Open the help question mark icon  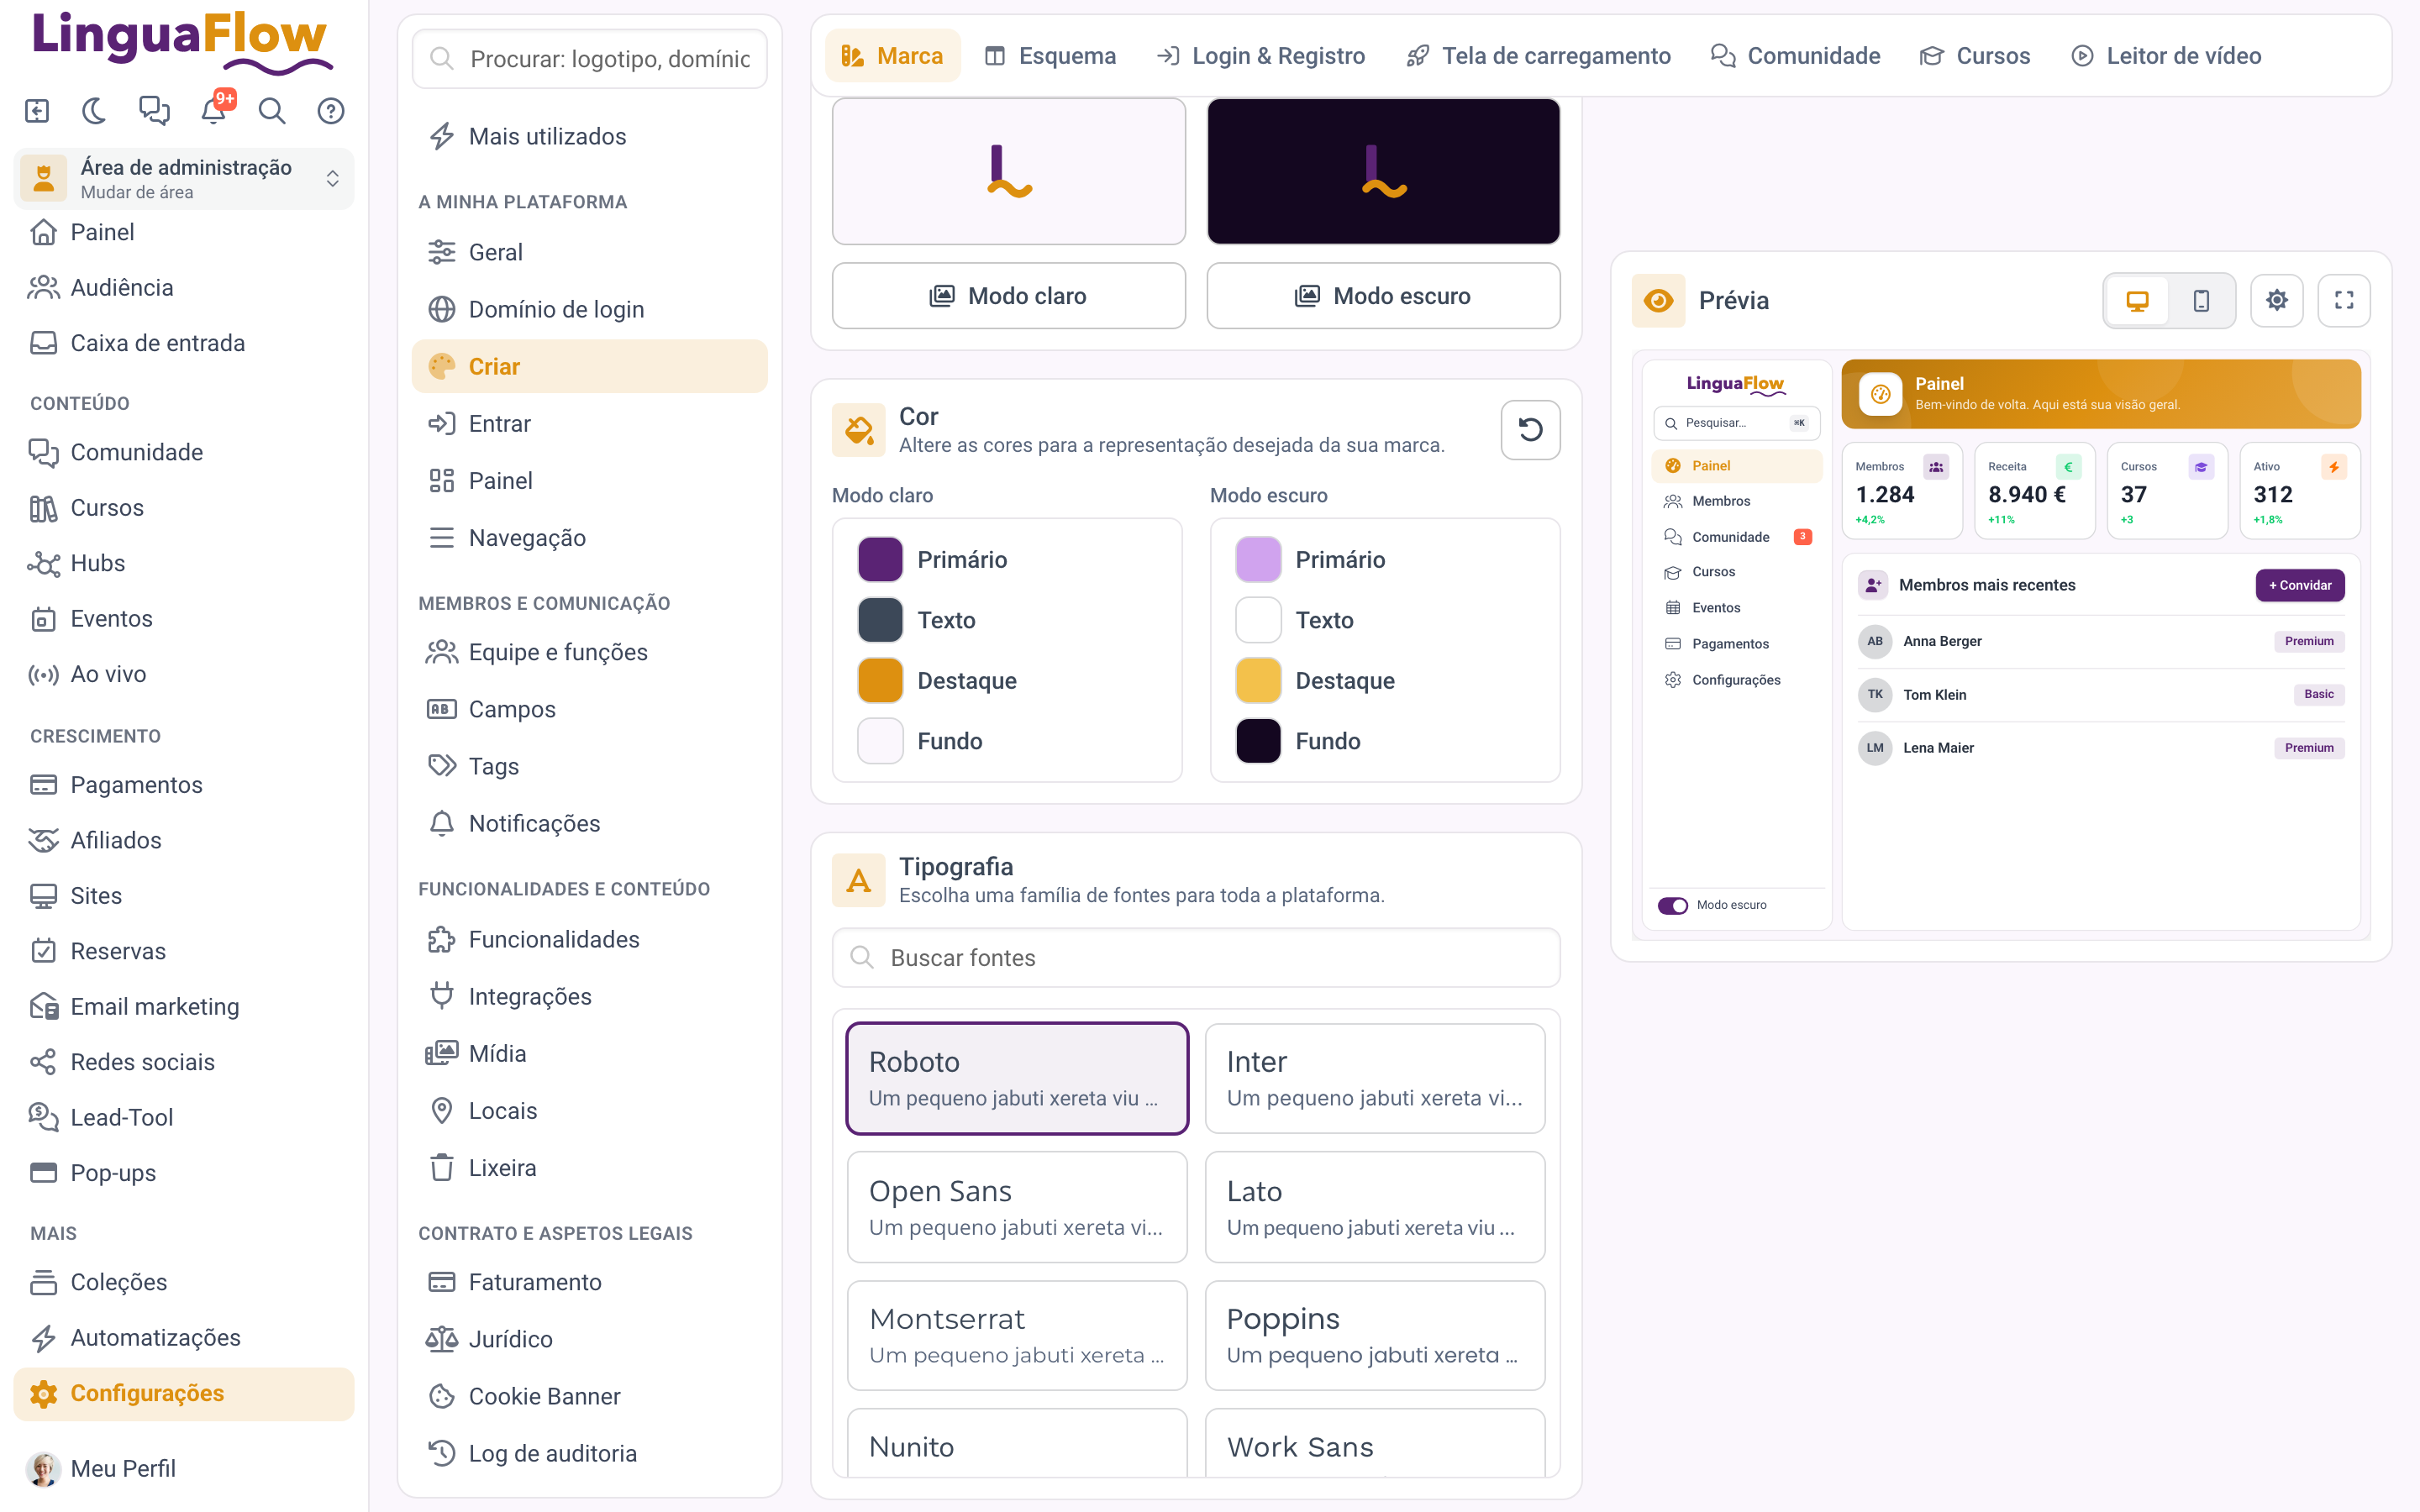coord(331,110)
